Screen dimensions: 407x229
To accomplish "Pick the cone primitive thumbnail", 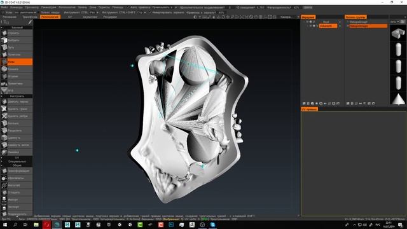I will (x=398, y=99).
